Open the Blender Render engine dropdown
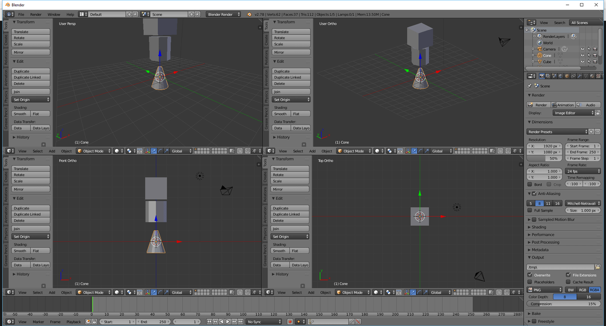 tap(224, 14)
